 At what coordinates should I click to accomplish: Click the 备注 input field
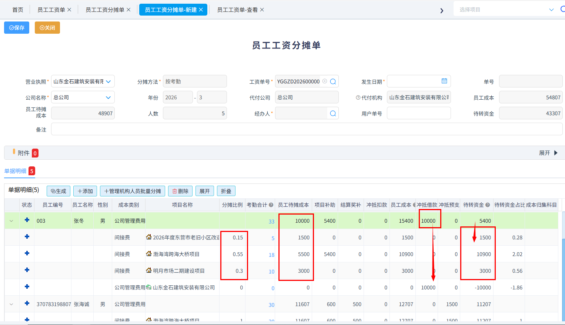[307, 129]
